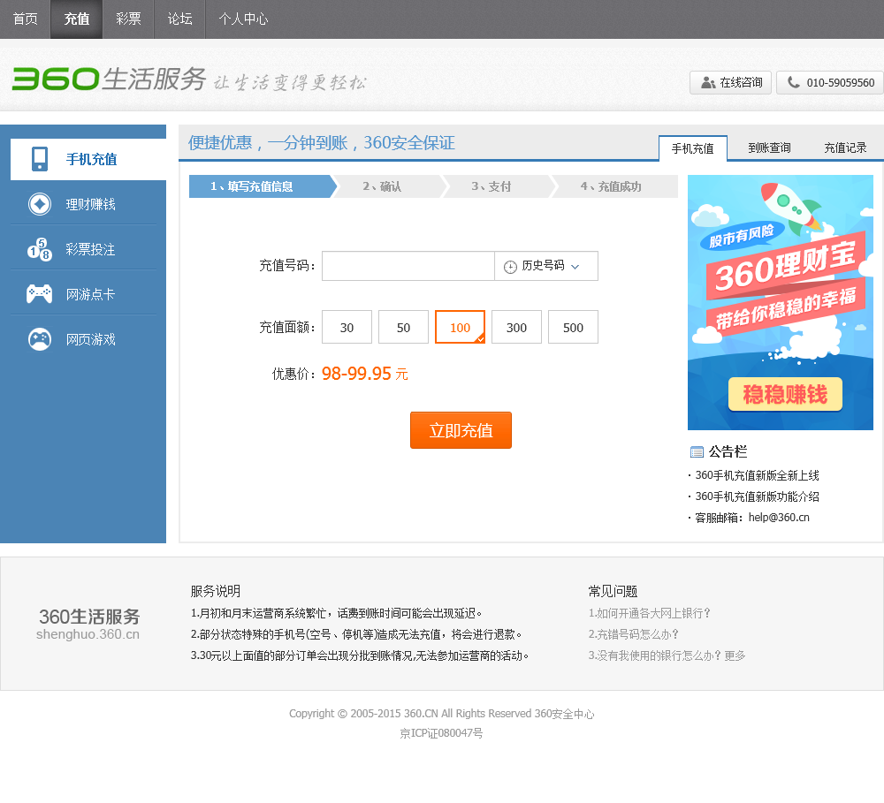Viewport: 884px width, 803px height.
Task: Open 个人中心 in top navigation
Action: click(243, 19)
